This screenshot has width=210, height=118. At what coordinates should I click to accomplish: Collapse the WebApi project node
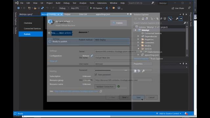click(x=136, y=30)
